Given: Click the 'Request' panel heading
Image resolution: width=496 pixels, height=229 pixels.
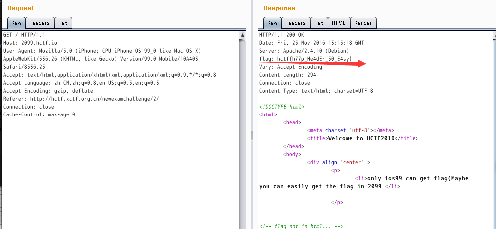Looking at the screenshot, I should point(21,8).
